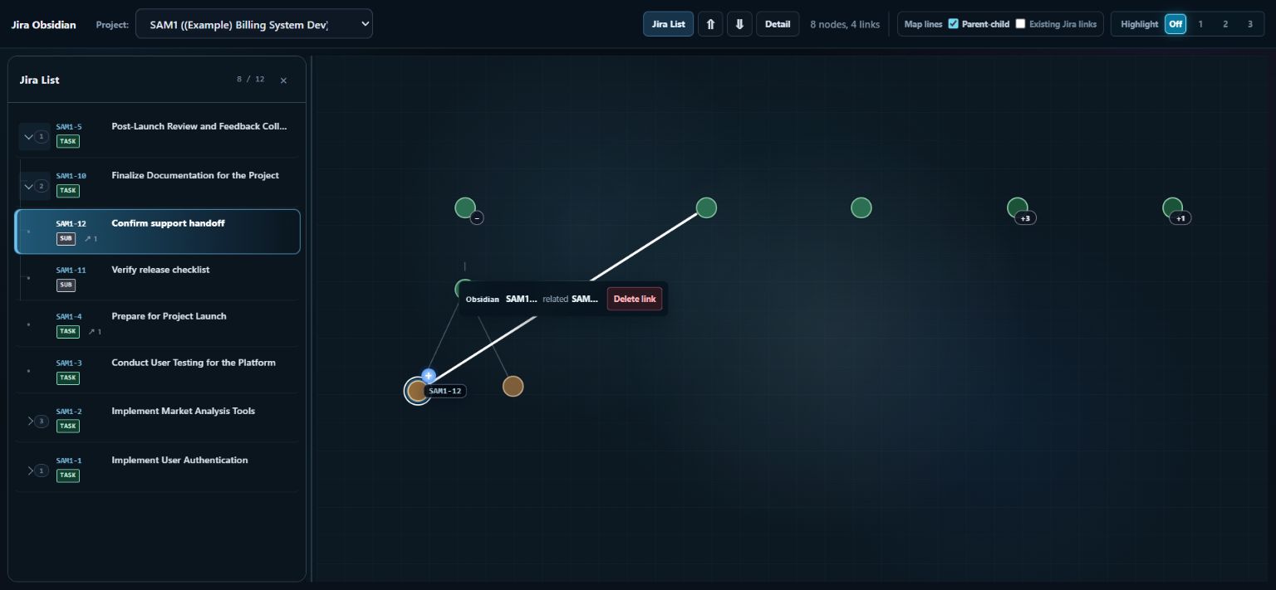This screenshot has width=1276, height=590.
Task: Select the green node linked by the white line
Action: click(706, 207)
